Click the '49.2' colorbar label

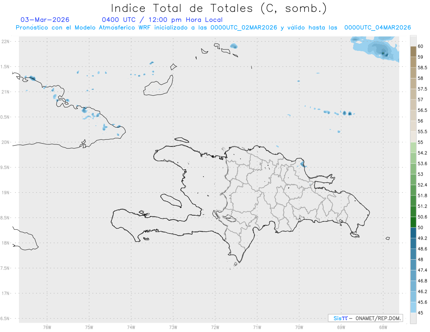point(422,238)
